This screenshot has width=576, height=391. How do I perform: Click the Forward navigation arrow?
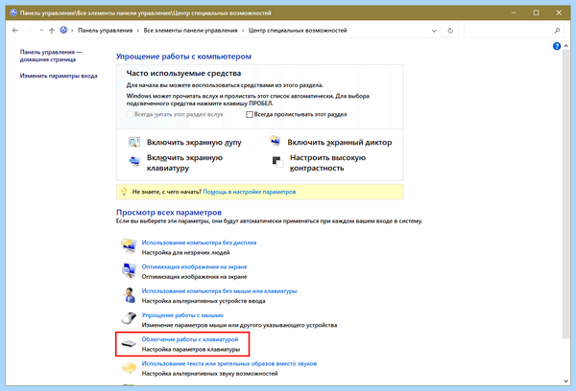coord(30,31)
